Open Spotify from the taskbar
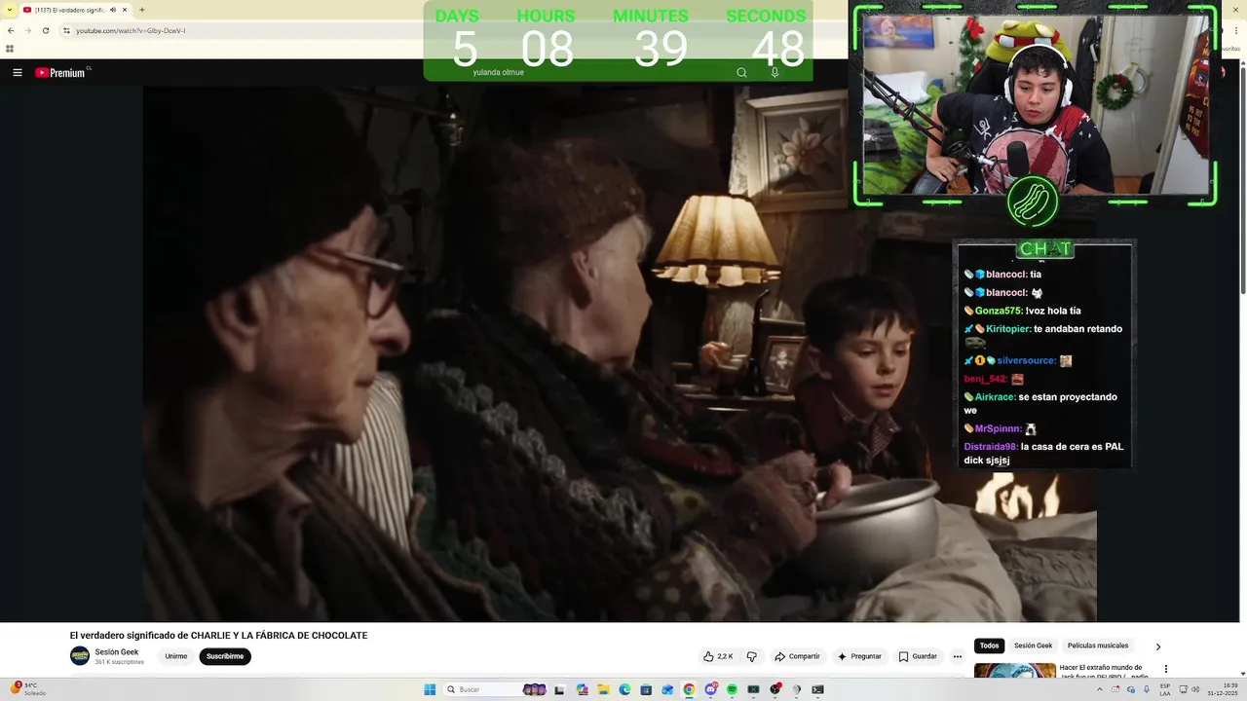Viewport: 1247px width, 701px height. point(732,689)
